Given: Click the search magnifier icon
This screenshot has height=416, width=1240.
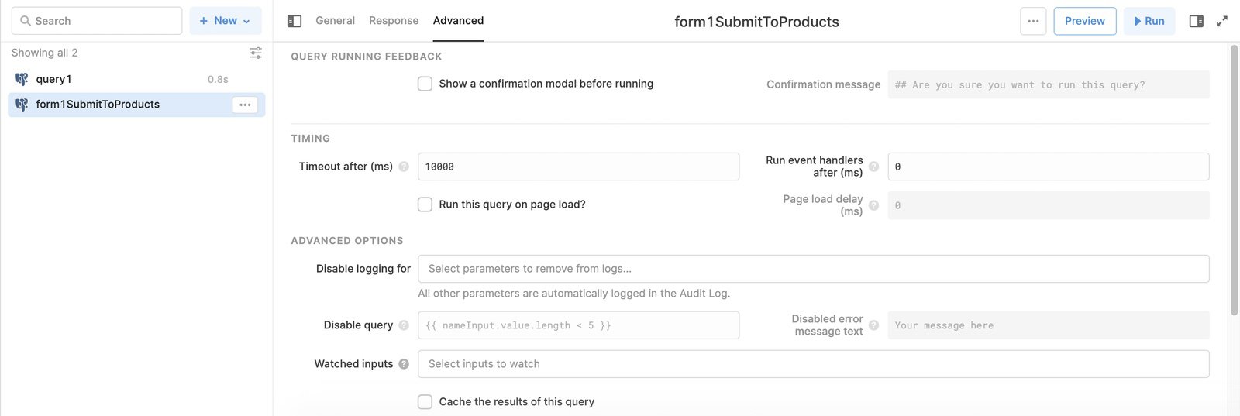Looking at the screenshot, I should pos(26,21).
